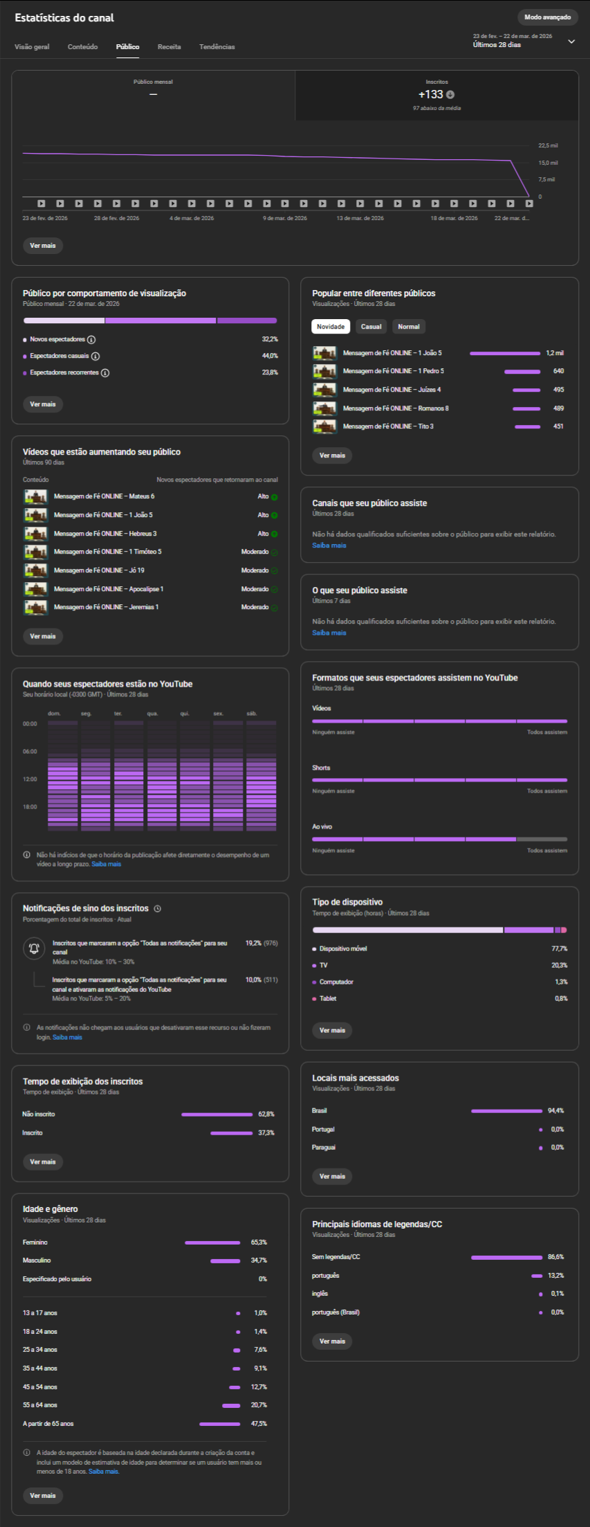Click info icon beside publishing time note
Image resolution: width=590 pixels, height=1527 pixels.
[27, 855]
